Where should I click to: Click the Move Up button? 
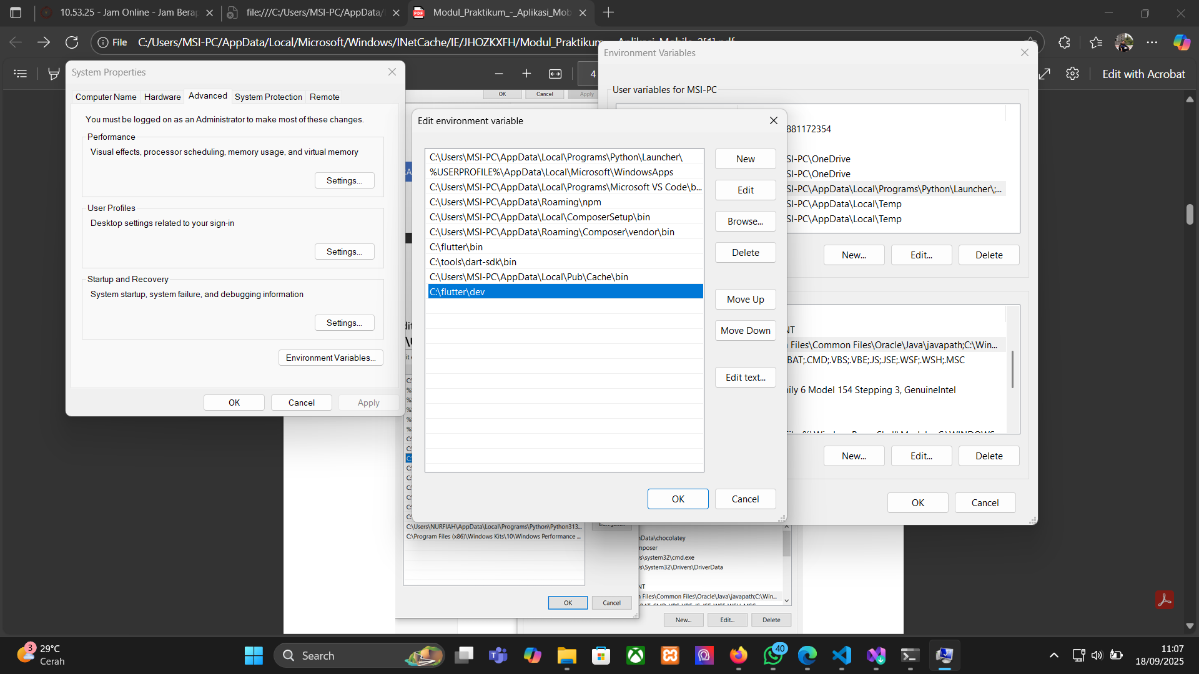point(745,300)
